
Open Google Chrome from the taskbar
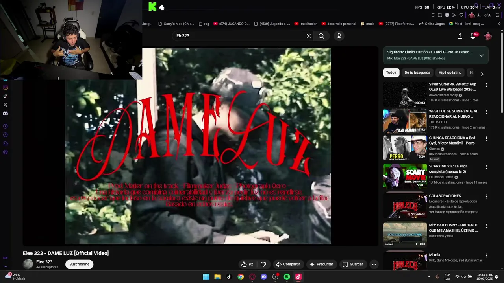pos(241,277)
